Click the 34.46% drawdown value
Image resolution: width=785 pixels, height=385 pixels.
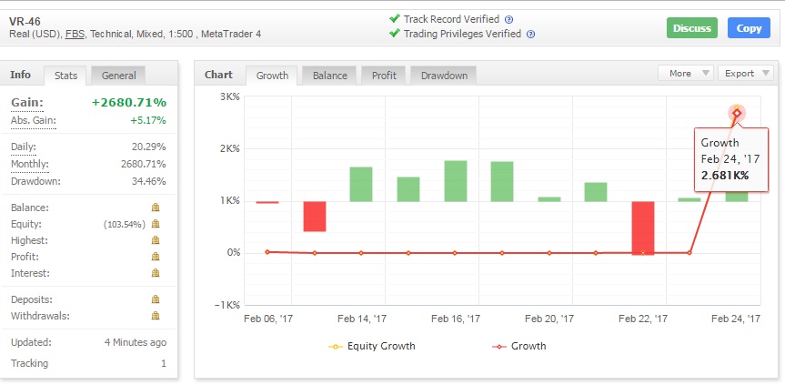148,181
